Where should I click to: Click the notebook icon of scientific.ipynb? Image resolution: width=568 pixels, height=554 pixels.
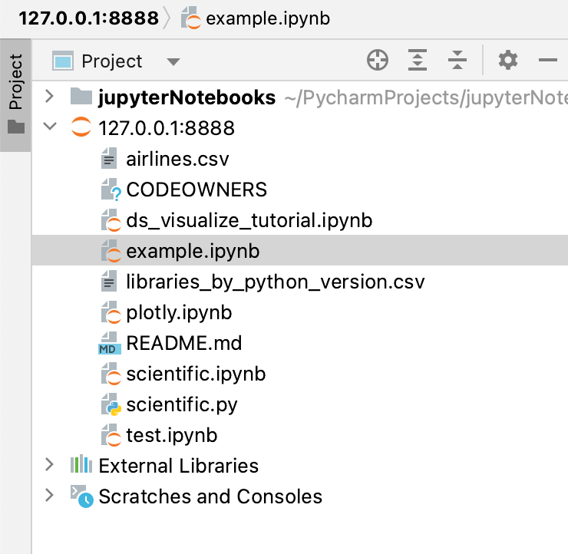coord(111,374)
